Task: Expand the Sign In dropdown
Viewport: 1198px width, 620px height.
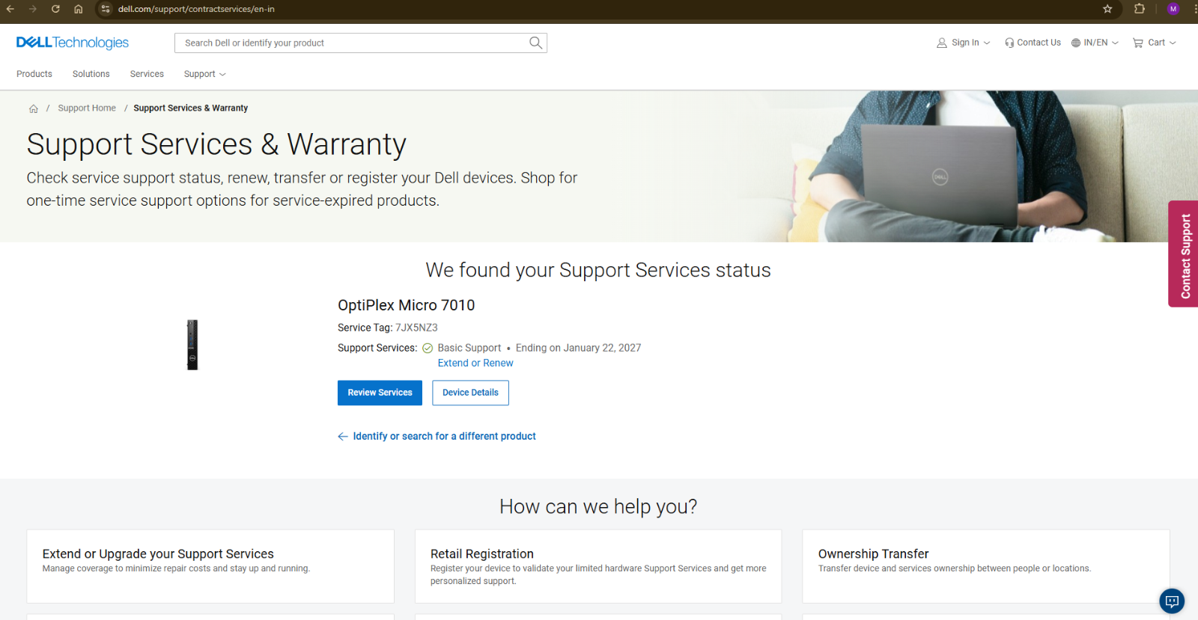Action: pyautogui.click(x=963, y=43)
